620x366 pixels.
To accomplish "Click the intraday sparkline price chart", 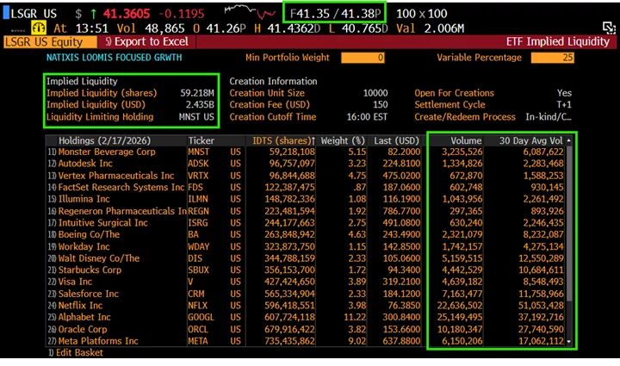I will click(250, 12).
